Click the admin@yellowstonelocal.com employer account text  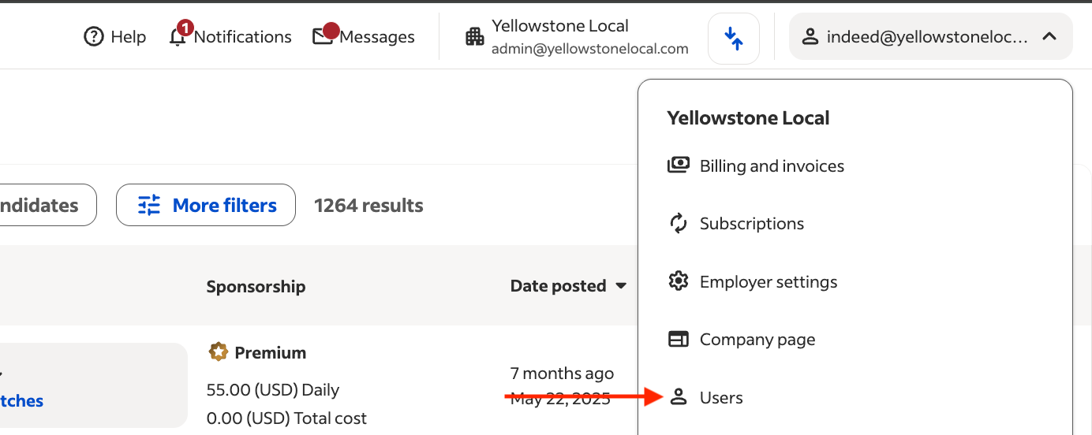click(589, 49)
